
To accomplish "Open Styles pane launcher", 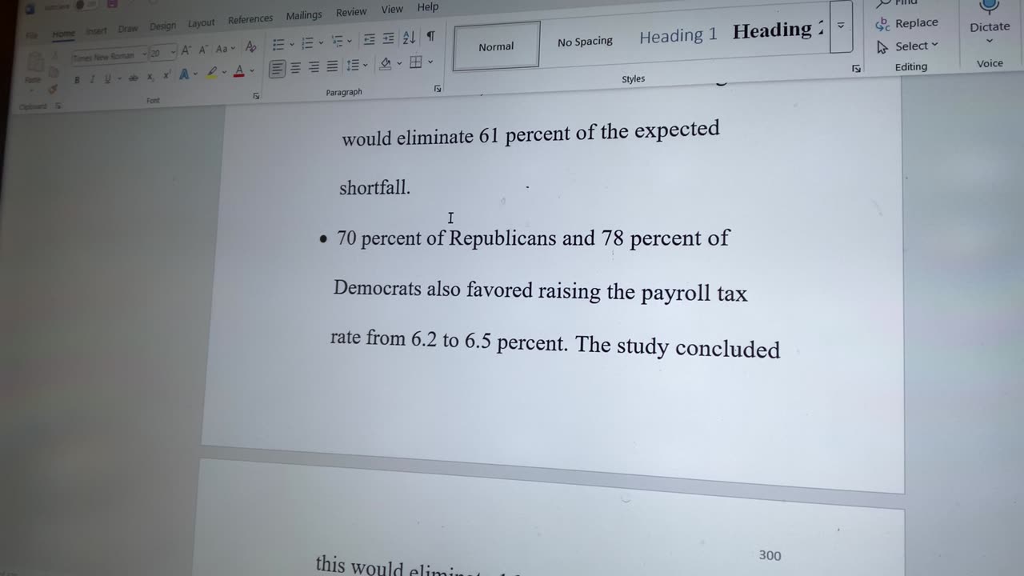I will [856, 69].
